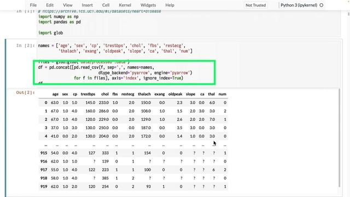The image size is (350, 197).
Task: Click row index 917 in the dataframe
Action: 44,170
